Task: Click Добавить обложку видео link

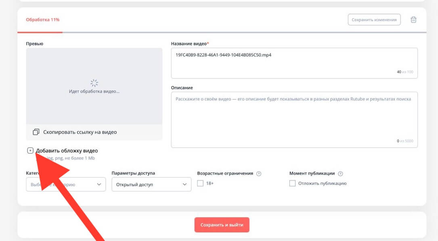Action: coord(67,151)
